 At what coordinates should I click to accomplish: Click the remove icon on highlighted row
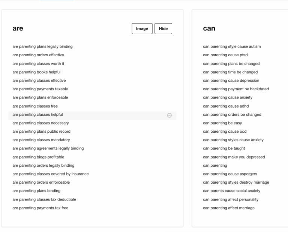click(x=169, y=115)
